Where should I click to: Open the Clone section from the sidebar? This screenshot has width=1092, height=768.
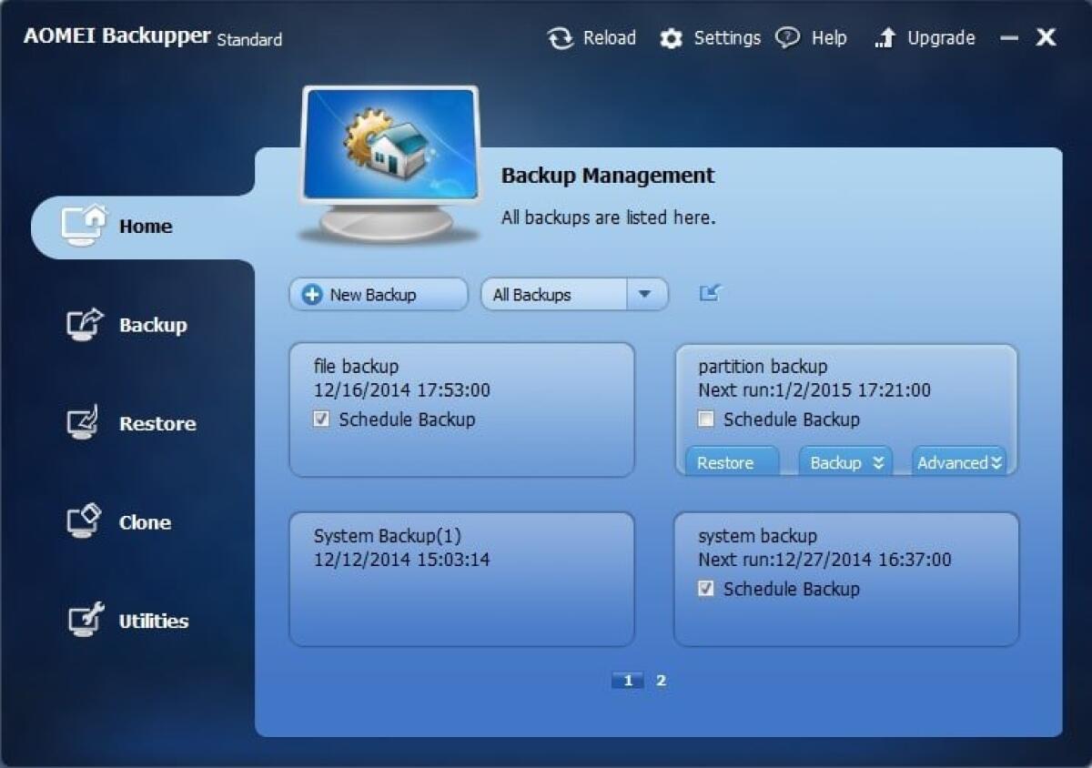point(144,522)
